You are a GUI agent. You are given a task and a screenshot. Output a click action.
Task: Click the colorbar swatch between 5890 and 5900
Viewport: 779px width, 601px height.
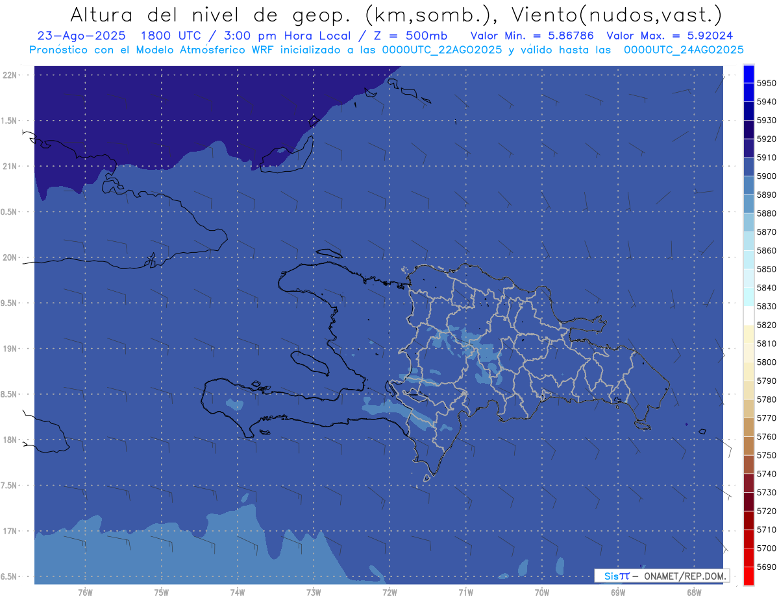coord(748,185)
